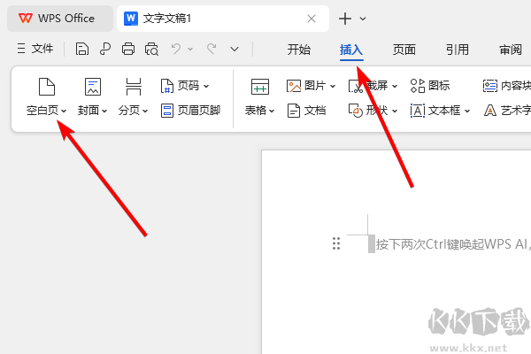Expand the 文本框 dropdown arrow
The height and width of the screenshot is (354, 531).
coord(467,111)
